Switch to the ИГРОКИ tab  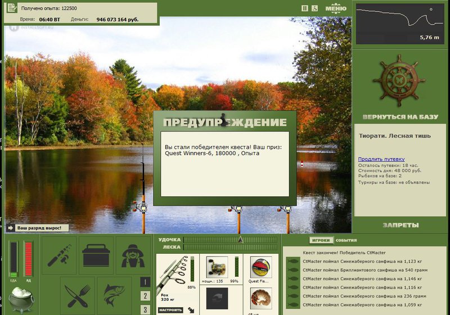321,240
